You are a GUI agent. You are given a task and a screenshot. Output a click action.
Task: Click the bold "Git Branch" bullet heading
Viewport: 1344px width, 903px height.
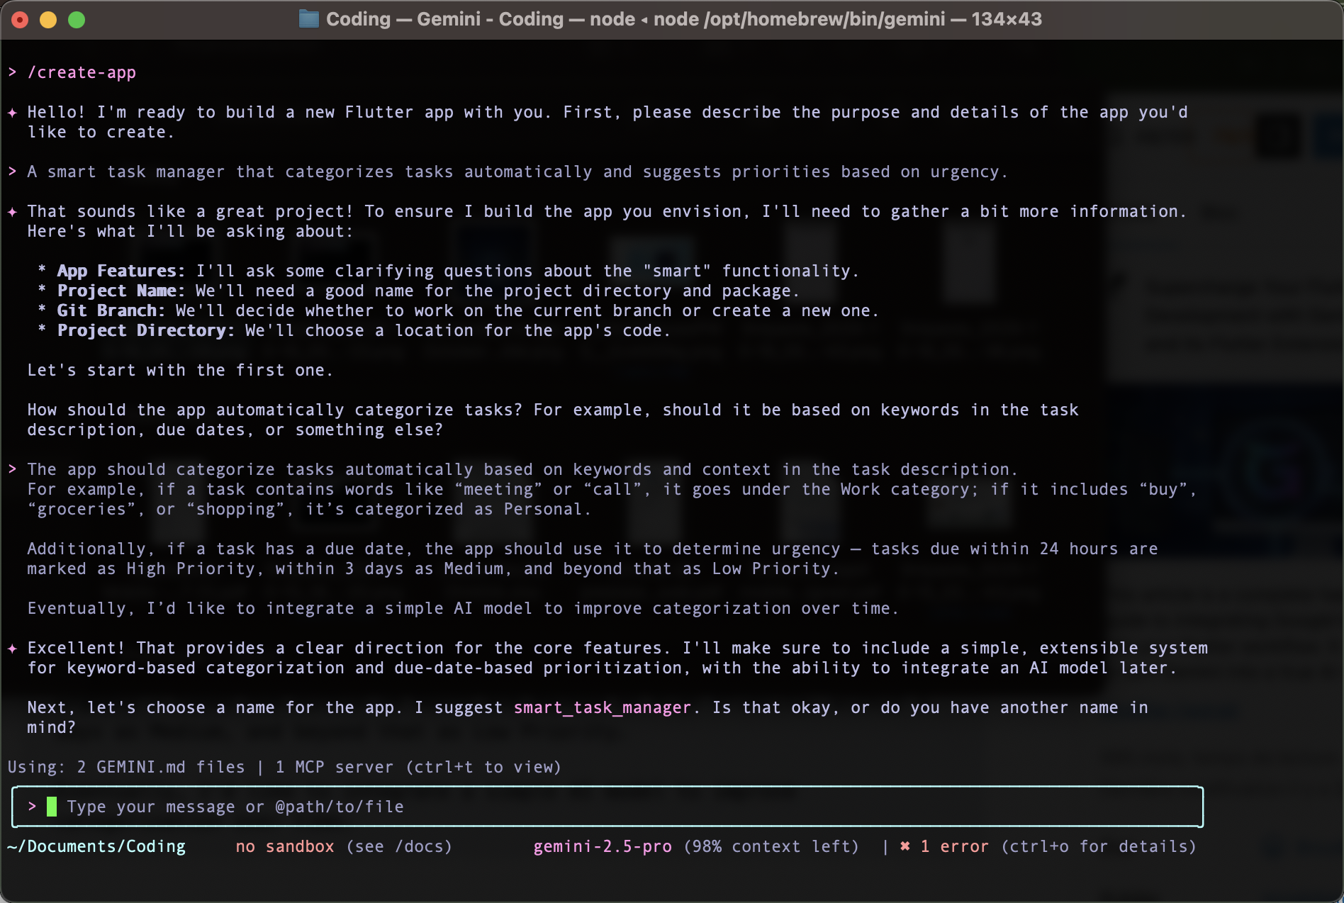(110, 310)
